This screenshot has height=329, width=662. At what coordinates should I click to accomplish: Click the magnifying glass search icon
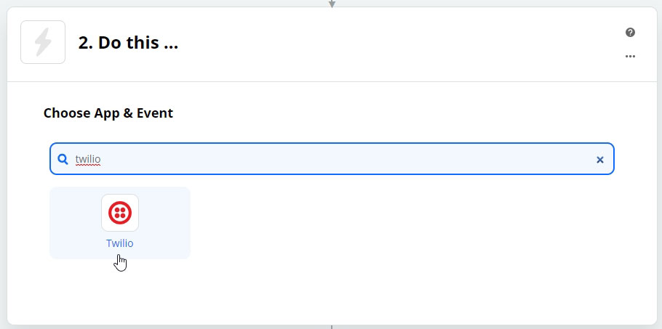[63, 159]
